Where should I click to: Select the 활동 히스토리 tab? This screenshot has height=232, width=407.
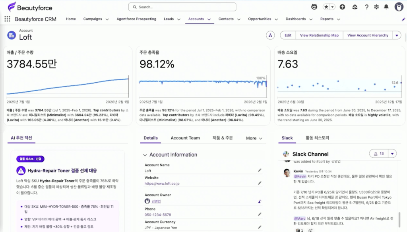tap(317, 138)
